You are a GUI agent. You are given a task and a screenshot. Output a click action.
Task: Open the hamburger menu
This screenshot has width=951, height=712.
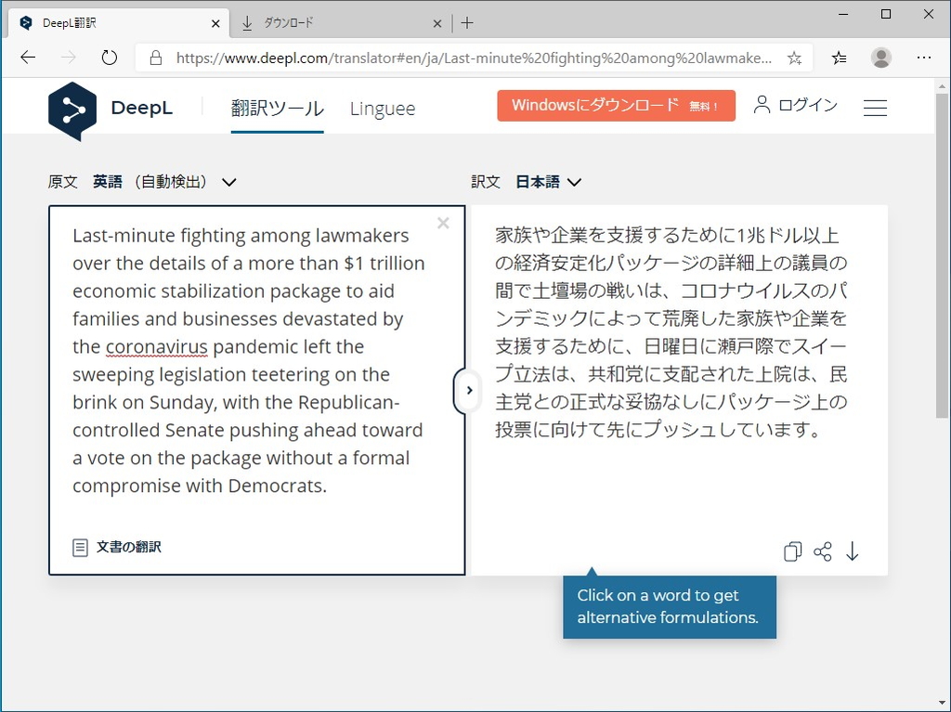click(875, 107)
